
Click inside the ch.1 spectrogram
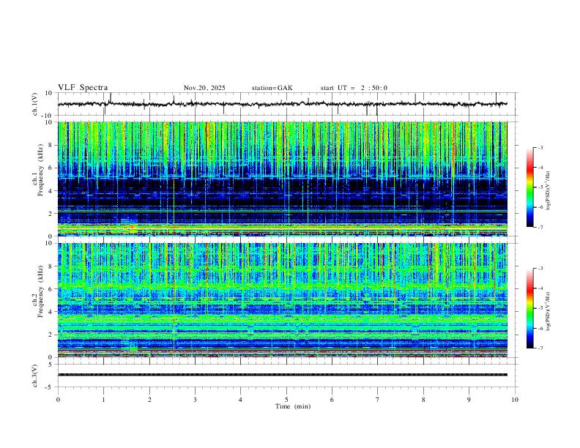click(x=283, y=179)
